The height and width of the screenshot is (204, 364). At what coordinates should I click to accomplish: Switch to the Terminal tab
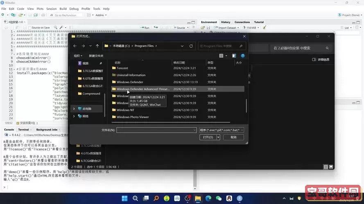click(x=23, y=130)
